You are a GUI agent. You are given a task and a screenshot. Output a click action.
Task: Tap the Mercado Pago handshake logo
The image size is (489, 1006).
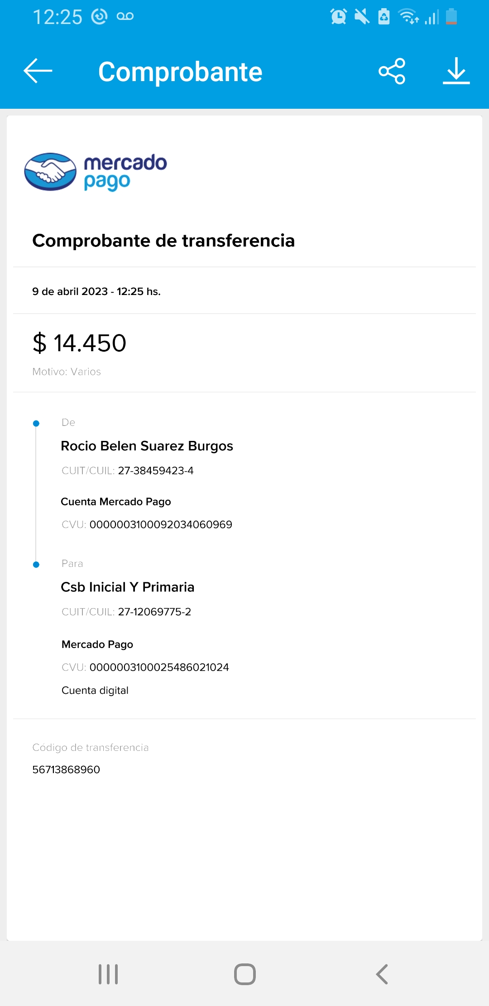pyautogui.click(x=50, y=172)
